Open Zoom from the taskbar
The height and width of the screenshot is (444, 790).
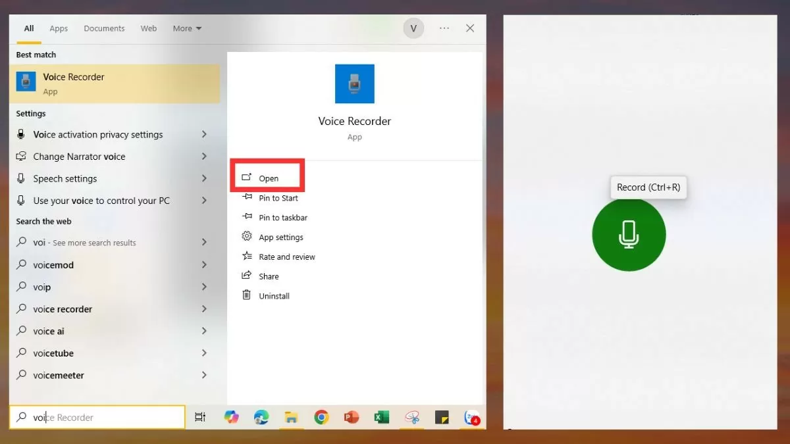(x=473, y=417)
